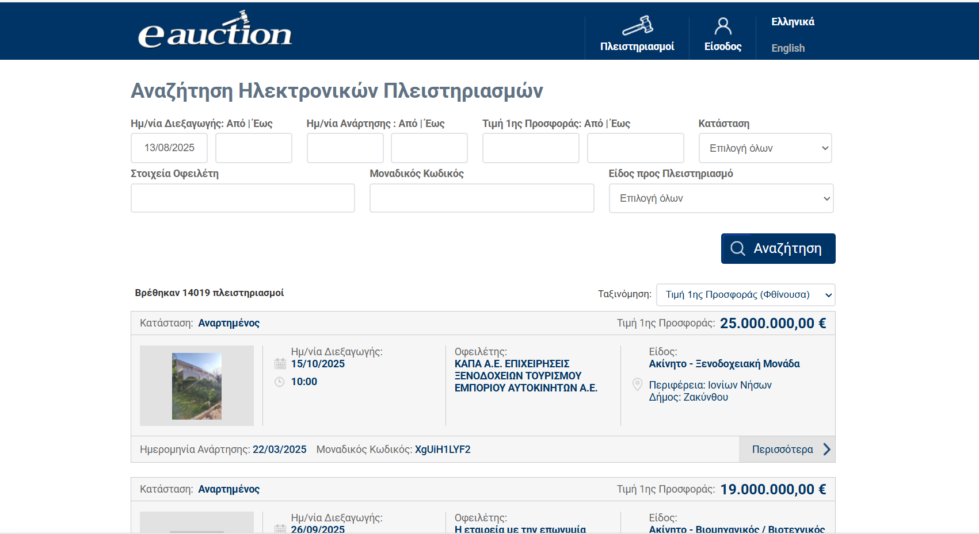Click the chevron arrow next to Περισσότερα
The width and height of the screenshot is (979, 534).
pos(826,450)
